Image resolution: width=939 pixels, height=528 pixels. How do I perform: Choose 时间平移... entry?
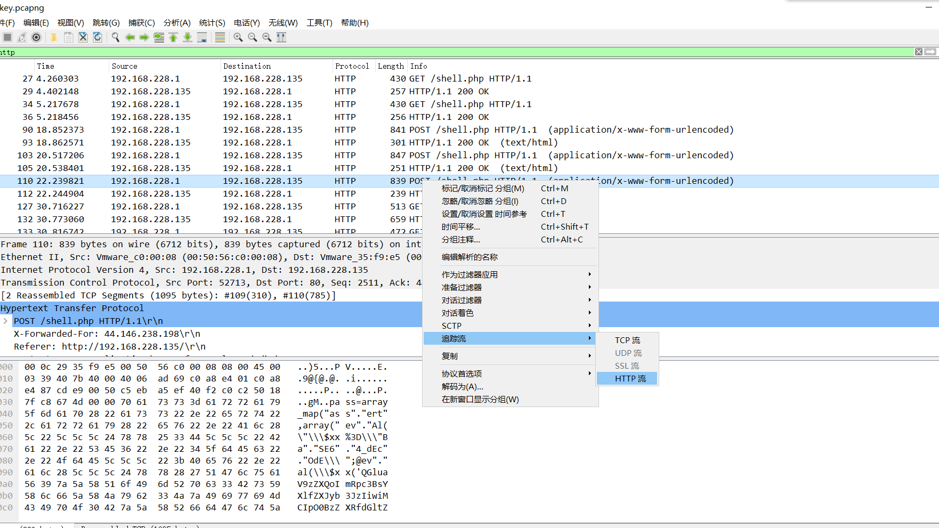(511, 226)
